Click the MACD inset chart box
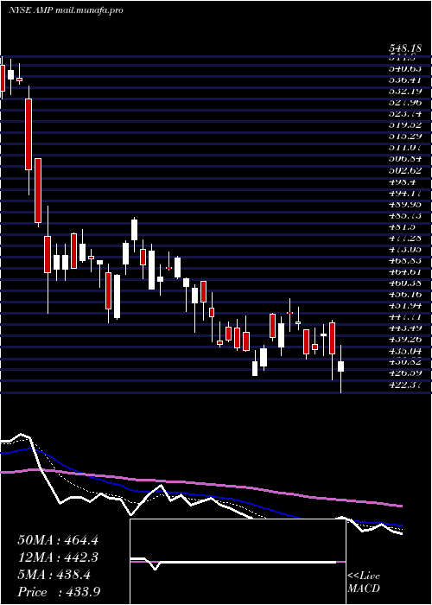The height and width of the screenshot is (605, 432). [238, 562]
